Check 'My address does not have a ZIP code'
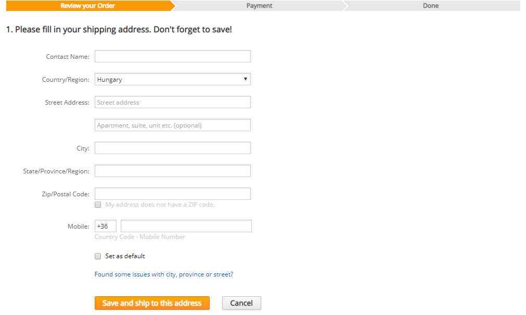526x315 pixels. [98, 205]
